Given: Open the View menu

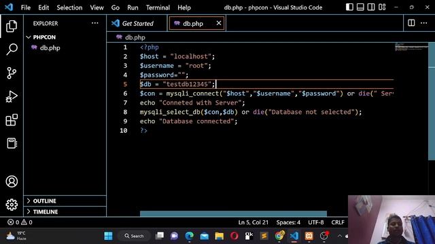Looking at the screenshot, I should point(97,7).
